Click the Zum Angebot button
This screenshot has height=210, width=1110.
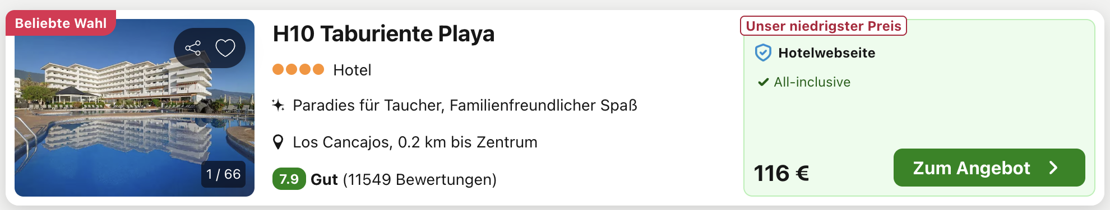989,168
